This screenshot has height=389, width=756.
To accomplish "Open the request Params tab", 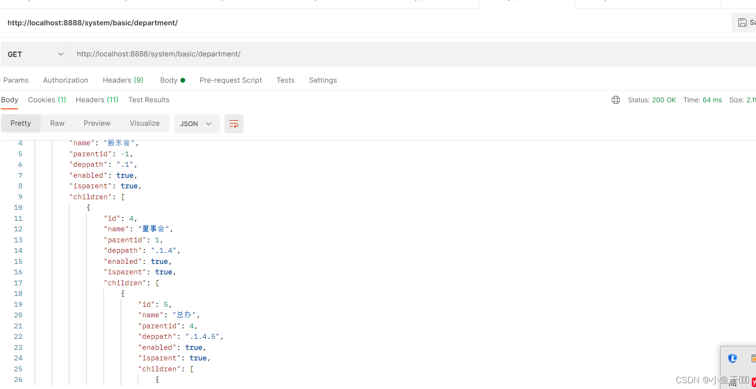I will pos(16,80).
